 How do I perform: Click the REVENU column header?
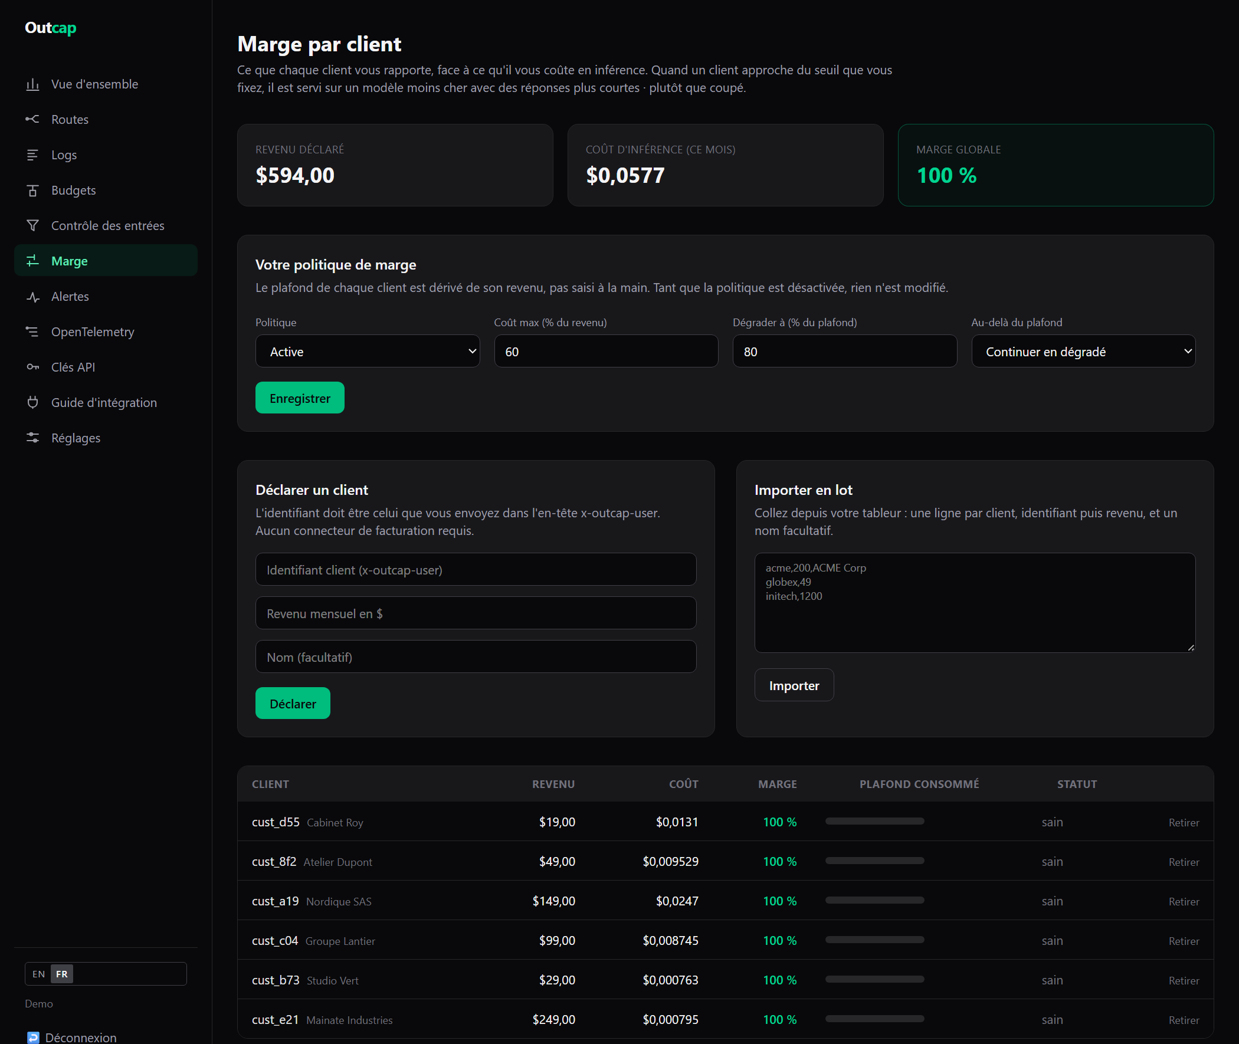coord(553,784)
